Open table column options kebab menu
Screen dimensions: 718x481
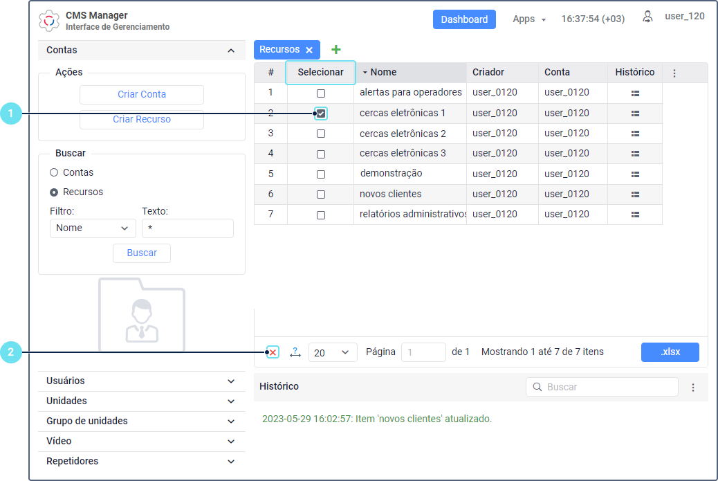click(x=674, y=73)
